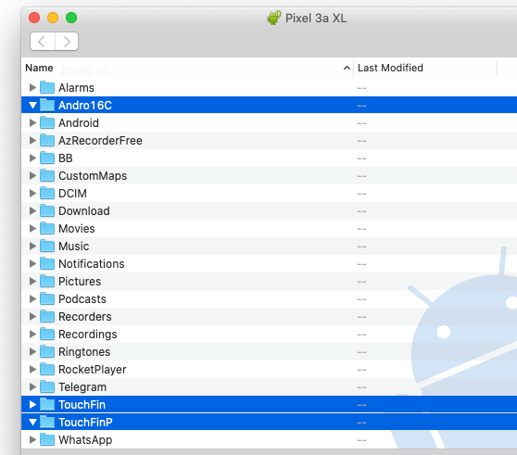Expand the Ringtones folder
517x455 pixels.
point(32,352)
